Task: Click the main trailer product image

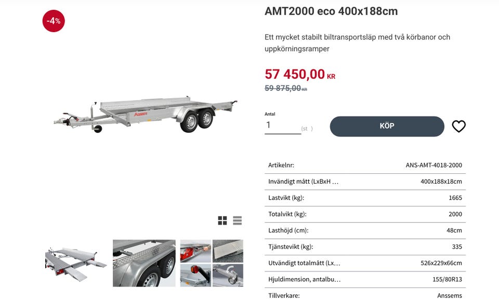Action: [146, 113]
